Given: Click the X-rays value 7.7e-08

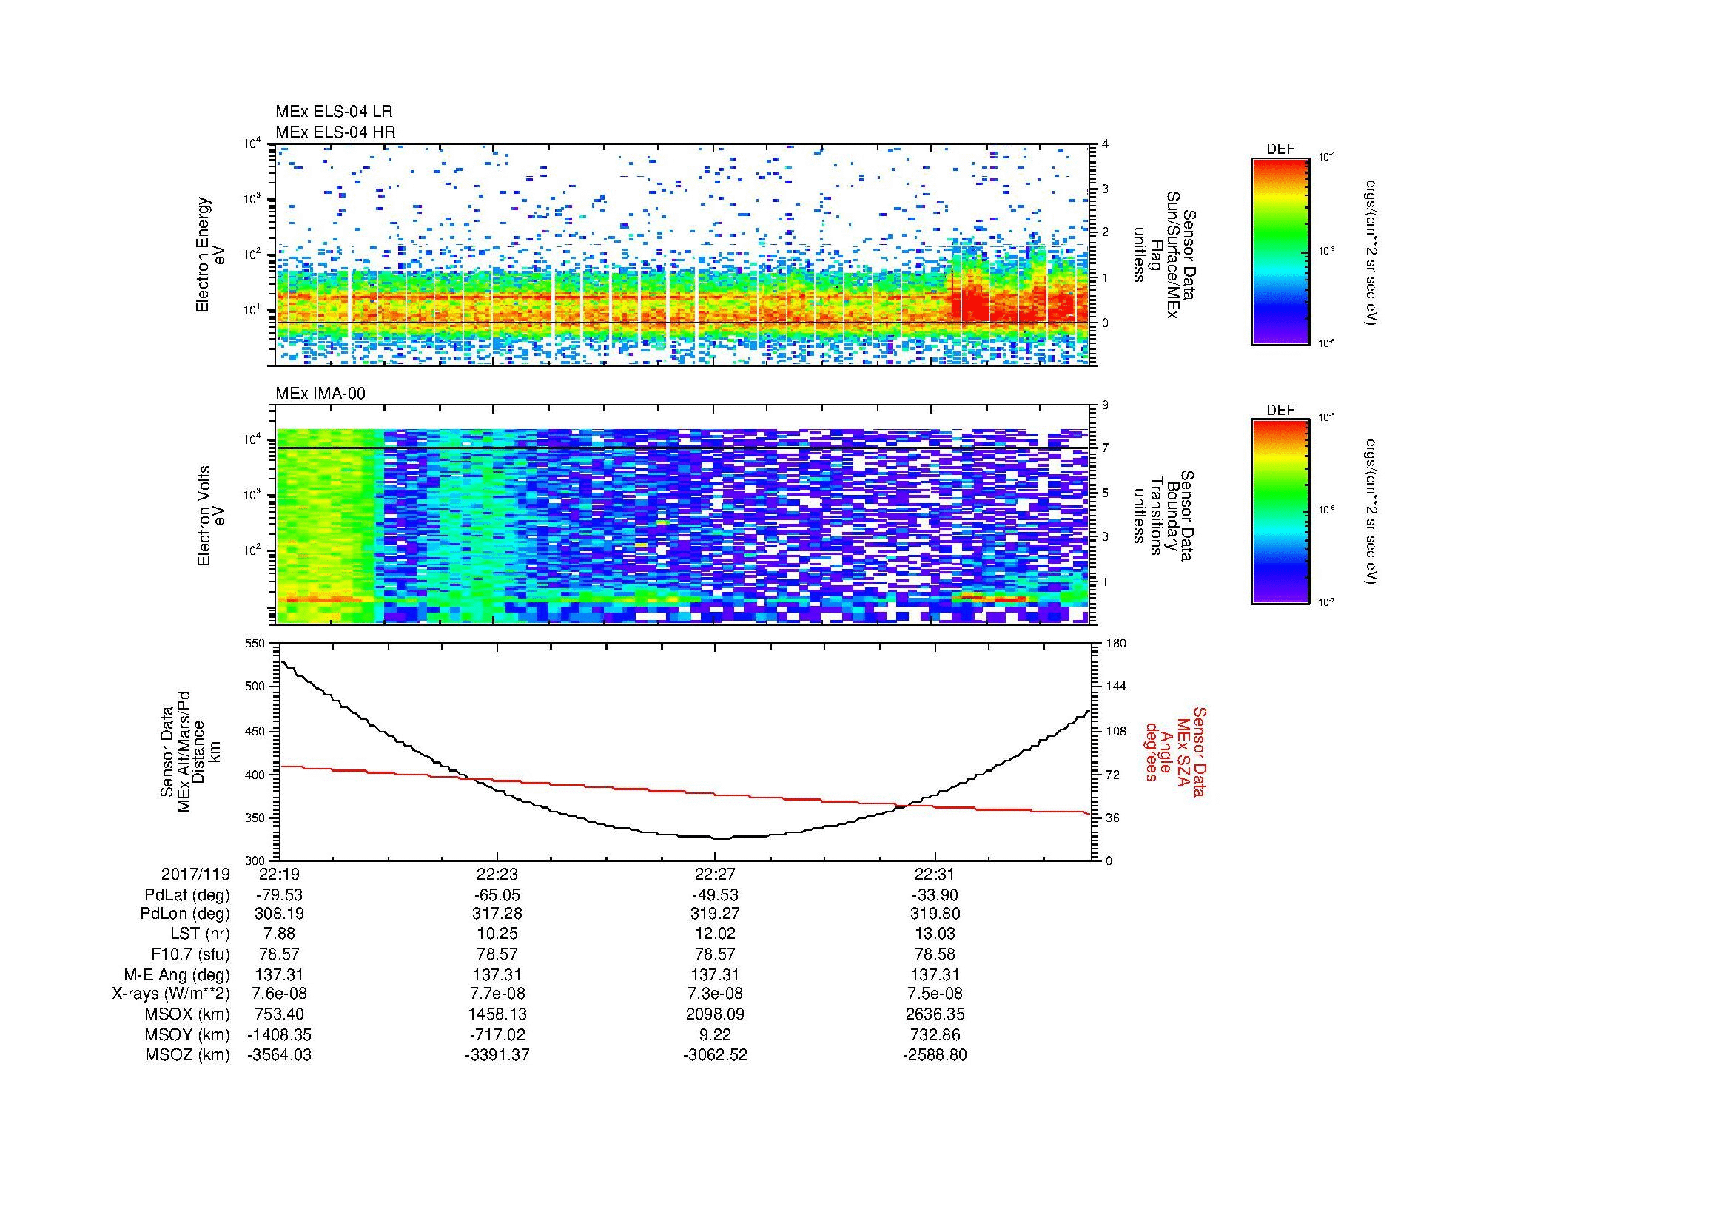Looking at the screenshot, I should point(497,994).
